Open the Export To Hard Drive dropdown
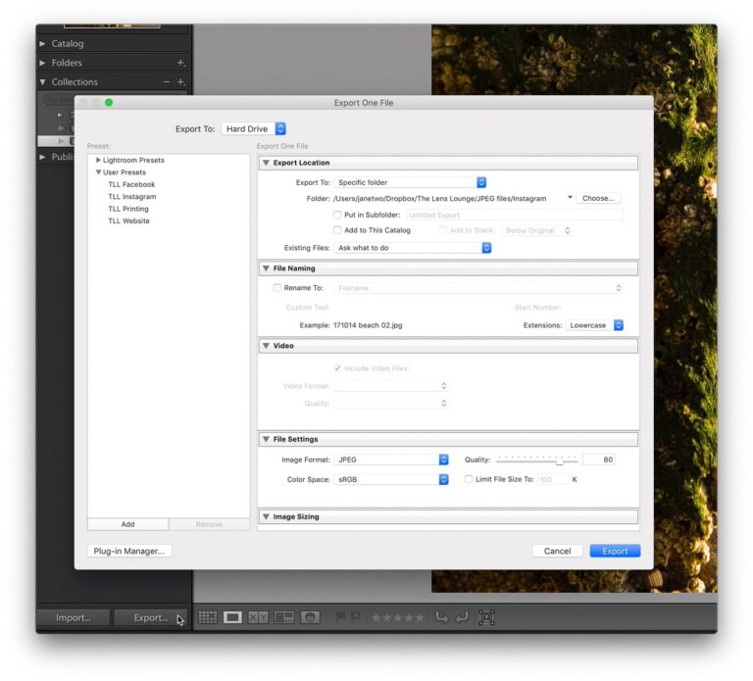The image size is (753, 681). coord(254,128)
